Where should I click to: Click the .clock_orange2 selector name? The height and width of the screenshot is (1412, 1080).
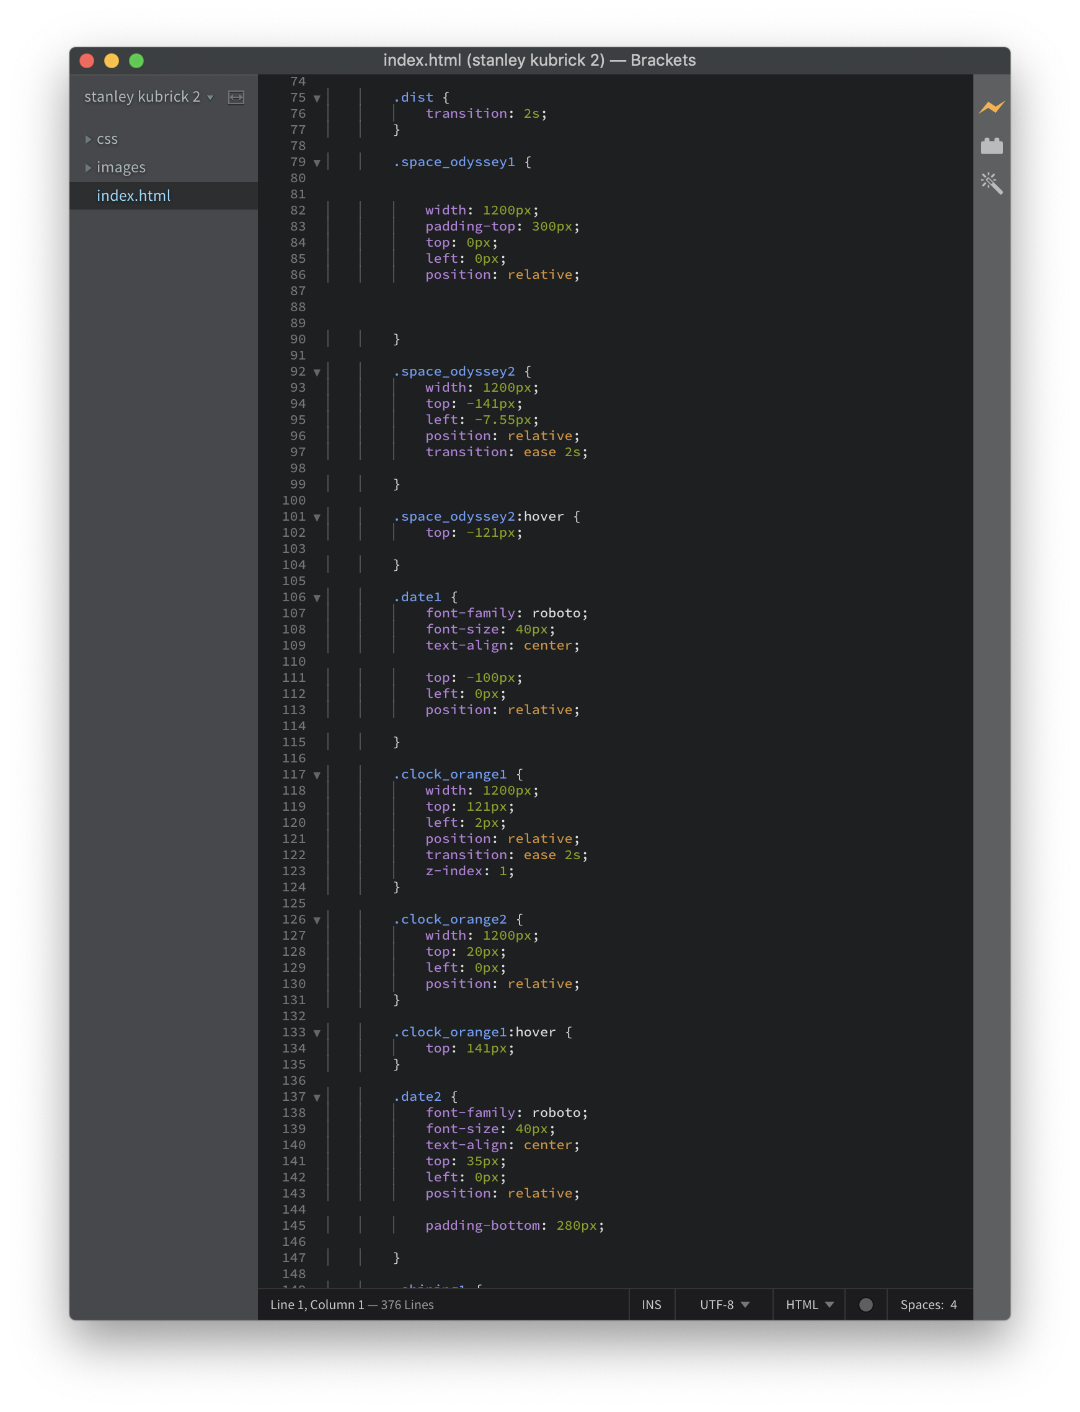point(450,920)
